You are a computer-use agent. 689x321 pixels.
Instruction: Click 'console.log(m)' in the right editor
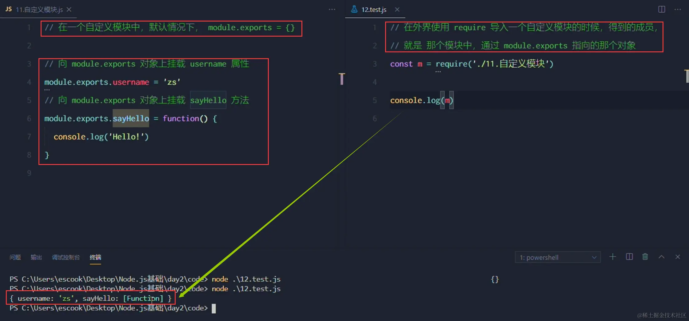point(421,100)
